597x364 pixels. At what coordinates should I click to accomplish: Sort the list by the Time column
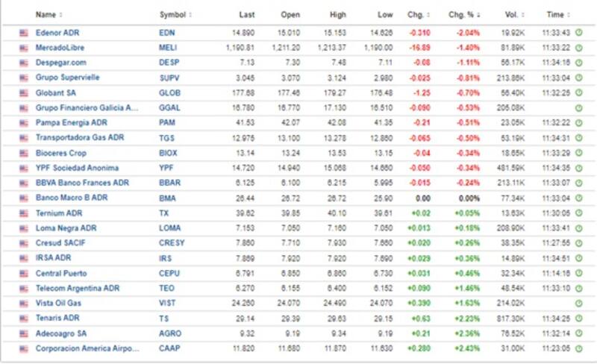pyautogui.click(x=556, y=14)
